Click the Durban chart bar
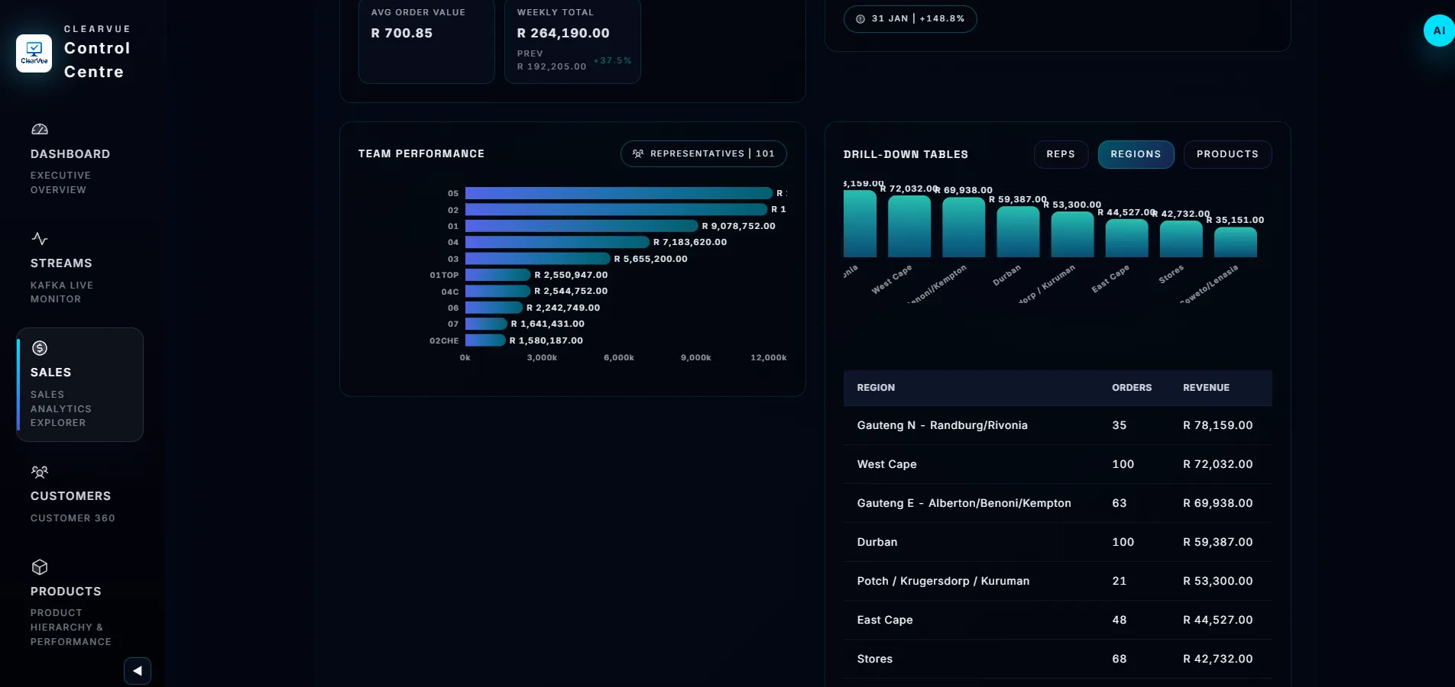The image size is (1455, 687). point(1018,231)
